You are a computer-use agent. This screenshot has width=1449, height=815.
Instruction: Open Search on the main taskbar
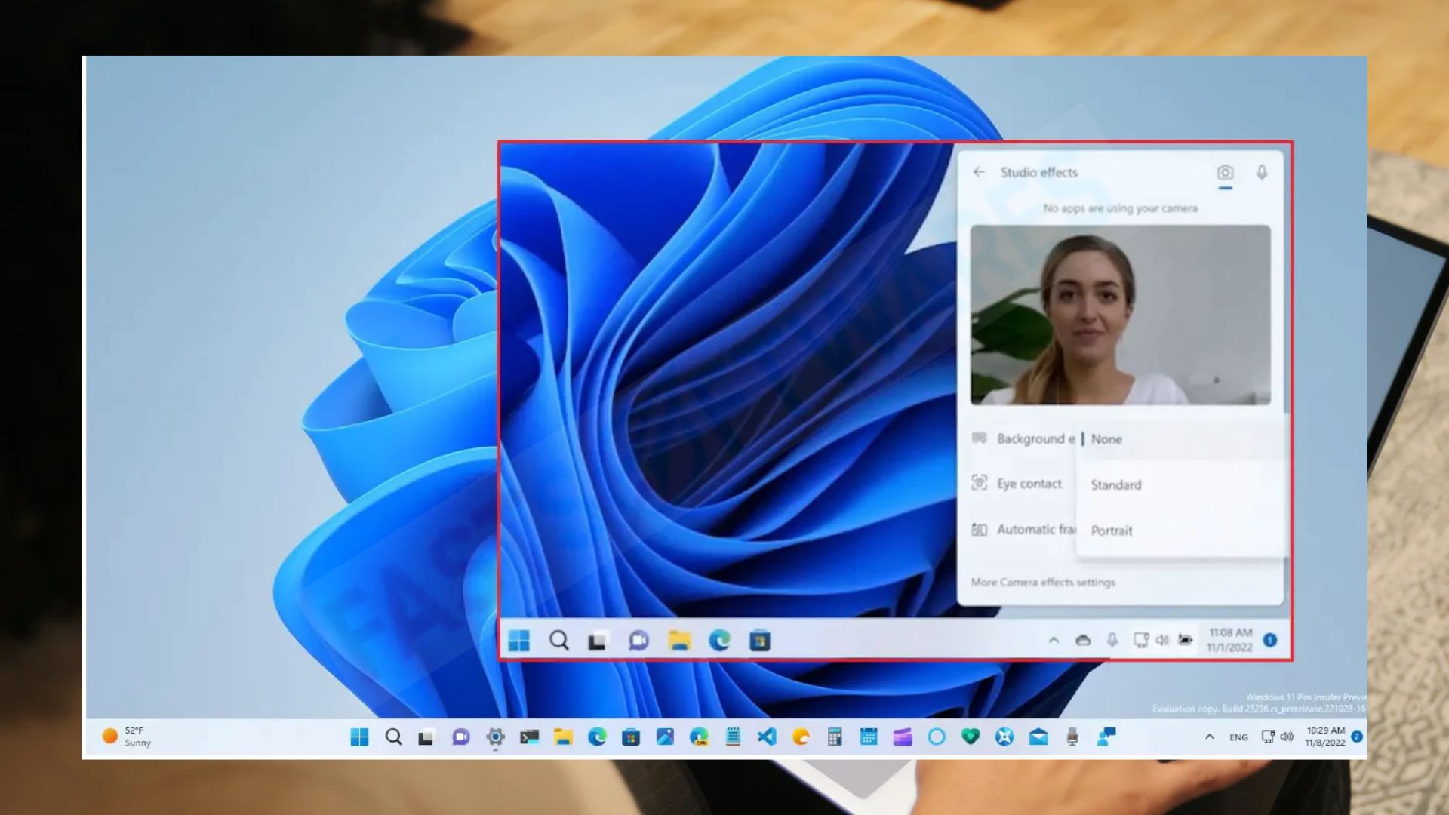[393, 737]
